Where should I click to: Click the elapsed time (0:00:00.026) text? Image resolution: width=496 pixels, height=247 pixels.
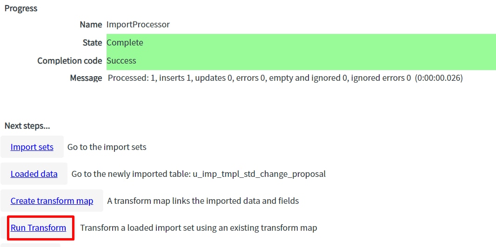439,78
